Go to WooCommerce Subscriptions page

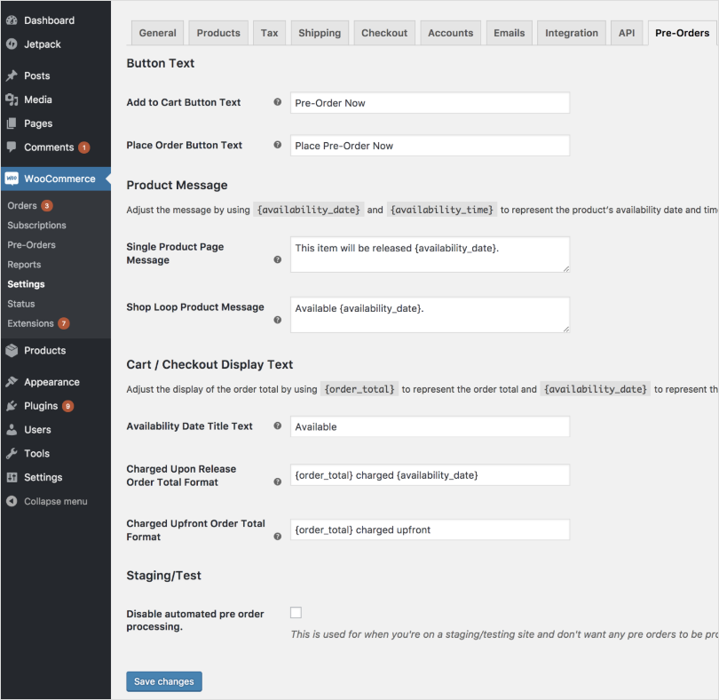point(37,226)
